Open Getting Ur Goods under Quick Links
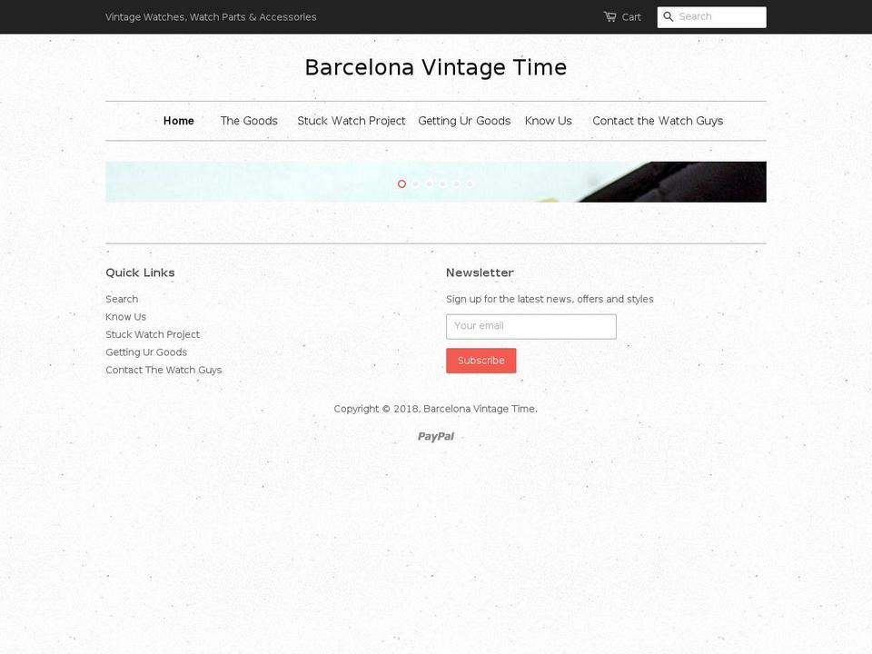The image size is (872, 654). coord(146,352)
